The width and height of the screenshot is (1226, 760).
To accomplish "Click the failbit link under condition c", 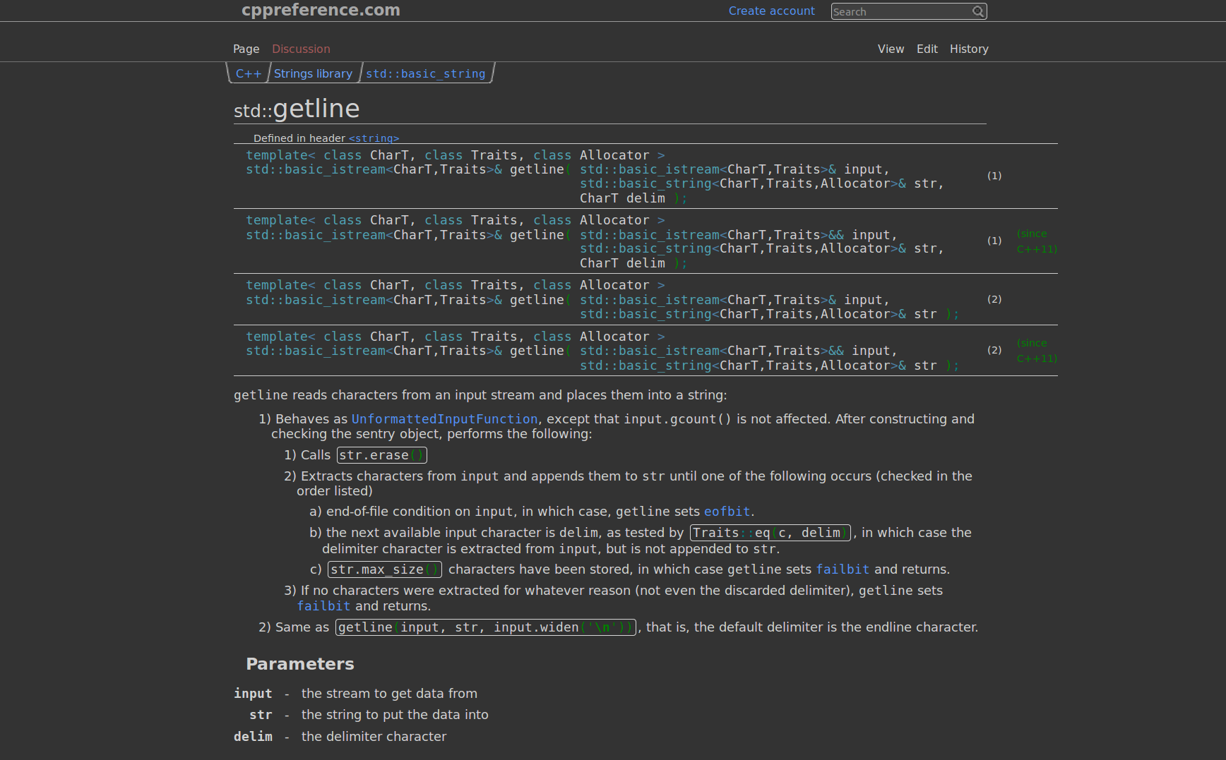I will coord(843,569).
